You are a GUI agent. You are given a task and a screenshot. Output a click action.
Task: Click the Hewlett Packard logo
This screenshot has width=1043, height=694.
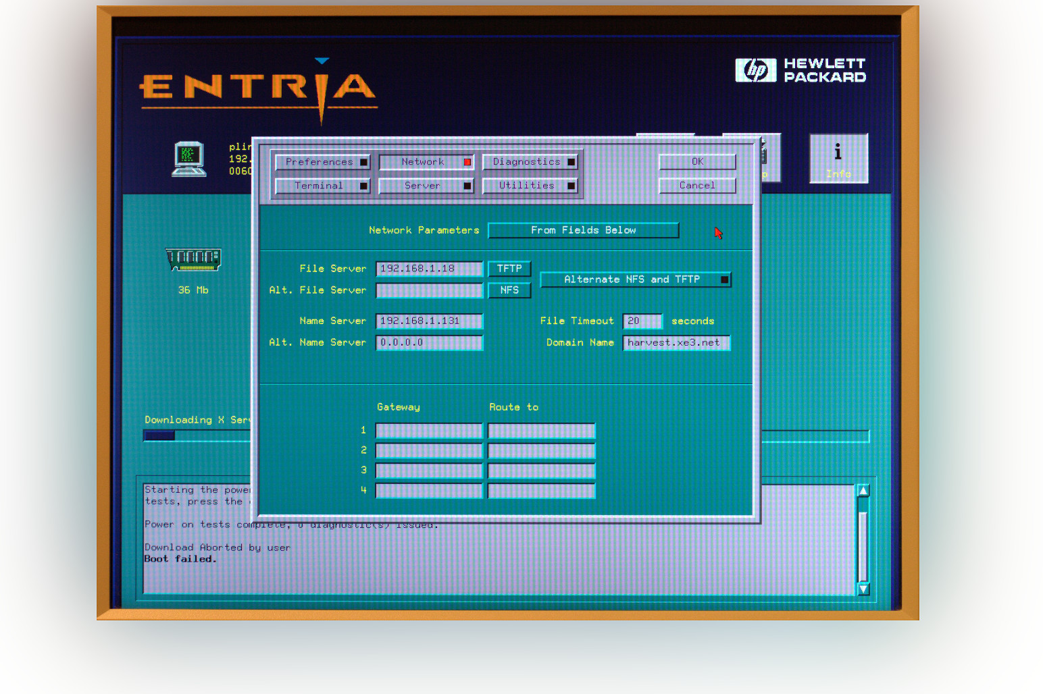[x=800, y=70]
